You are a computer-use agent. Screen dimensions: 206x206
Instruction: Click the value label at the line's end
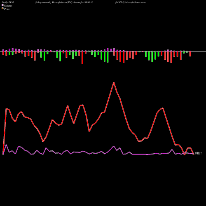click(199, 154)
